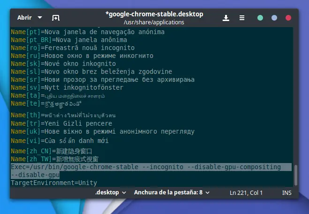Click the vertical scrollbar thumb
This screenshot has height=214, width=309.
(295, 175)
